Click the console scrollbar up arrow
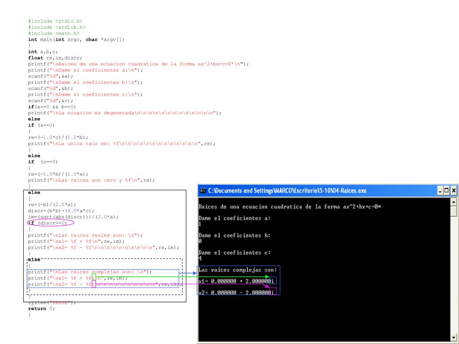This screenshot has height=344, width=459. [x=454, y=202]
